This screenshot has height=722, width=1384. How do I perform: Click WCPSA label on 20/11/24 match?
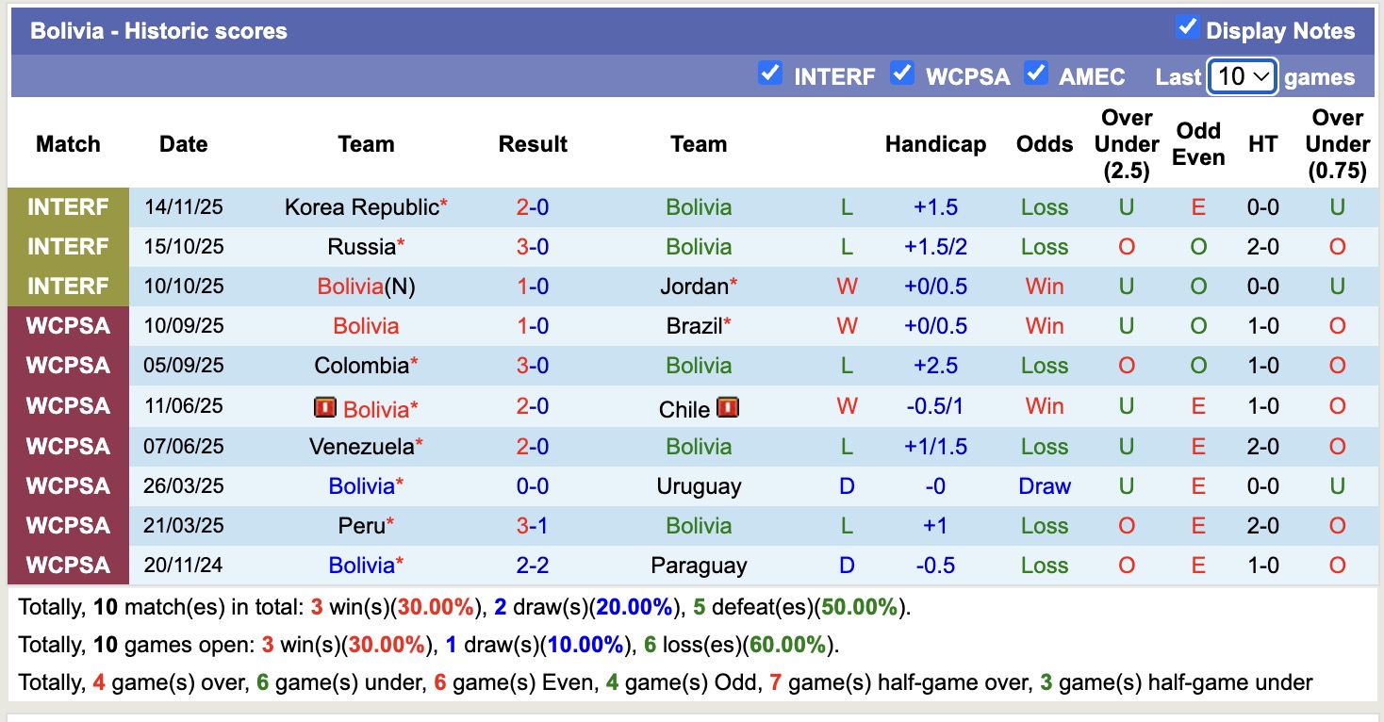tap(68, 566)
